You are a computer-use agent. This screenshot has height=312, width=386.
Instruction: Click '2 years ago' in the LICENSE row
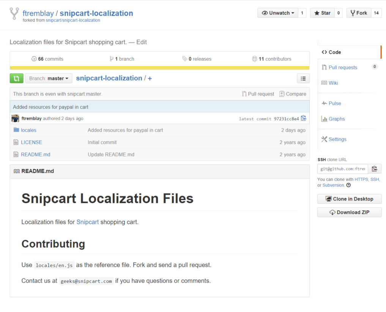(x=292, y=142)
